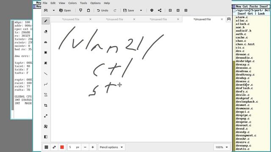Click the redo arrow icon
Viewport: 271px width, 152px height.
pos(115,10)
